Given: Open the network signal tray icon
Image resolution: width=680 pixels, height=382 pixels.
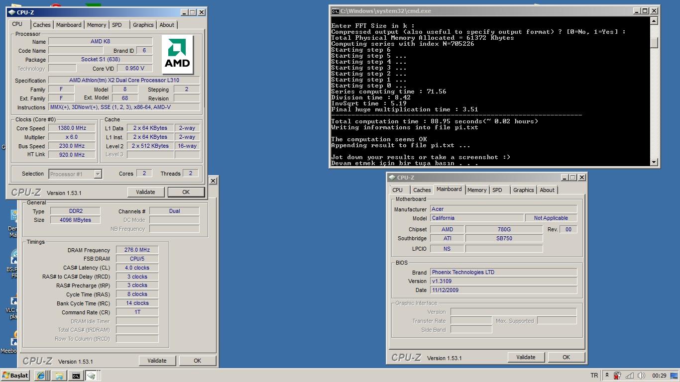Looking at the screenshot, I should click(x=630, y=376).
